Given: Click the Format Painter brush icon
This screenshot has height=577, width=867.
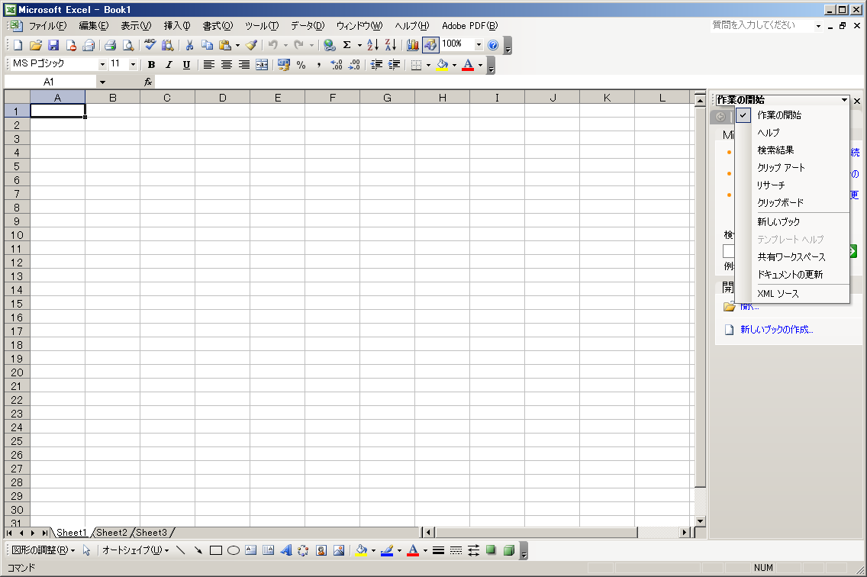Looking at the screenshot, I should point(251,45).
